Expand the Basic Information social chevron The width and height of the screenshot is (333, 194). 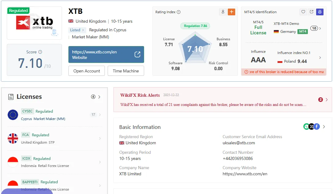coord(324,127)
